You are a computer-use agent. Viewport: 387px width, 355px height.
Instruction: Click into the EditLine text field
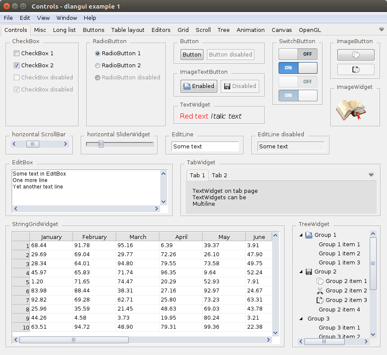(x=205, y=147)
